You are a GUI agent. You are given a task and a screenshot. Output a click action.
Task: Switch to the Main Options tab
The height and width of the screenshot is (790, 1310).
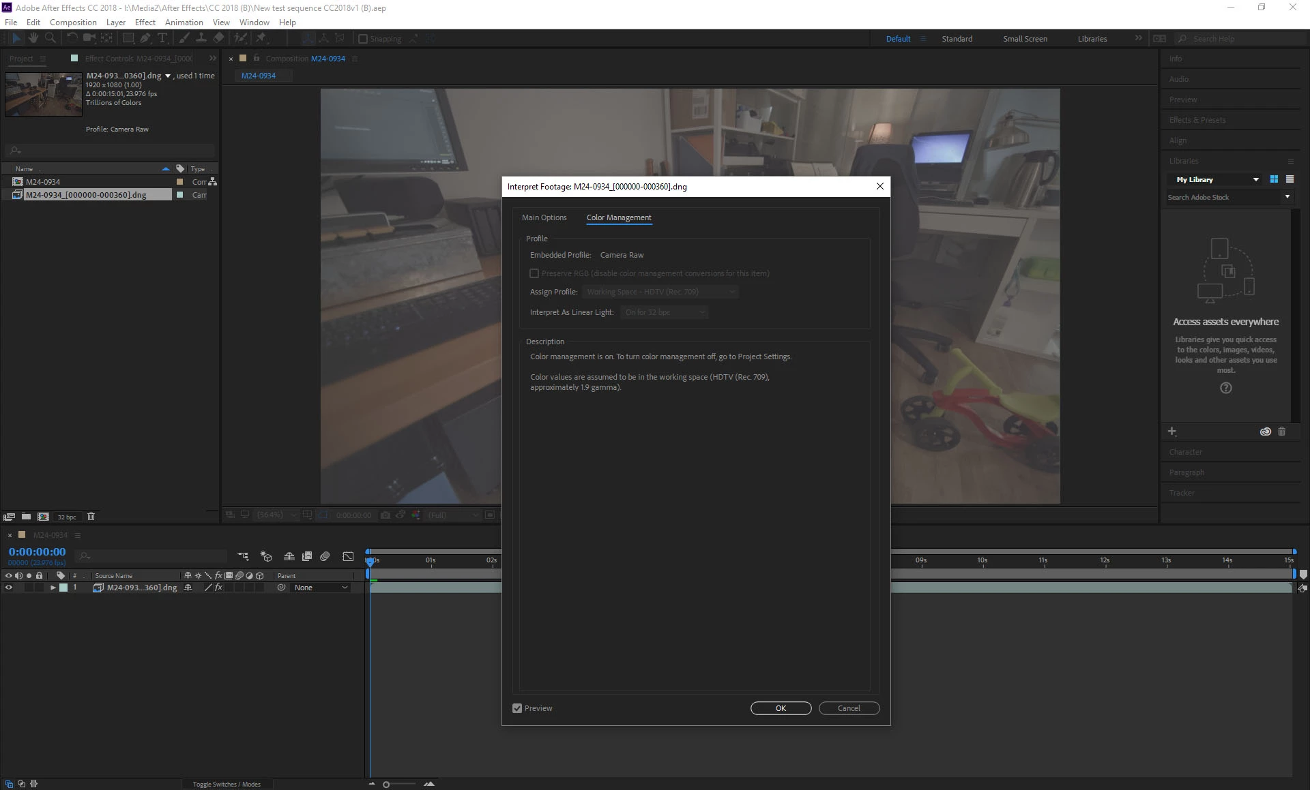point(544,217)
